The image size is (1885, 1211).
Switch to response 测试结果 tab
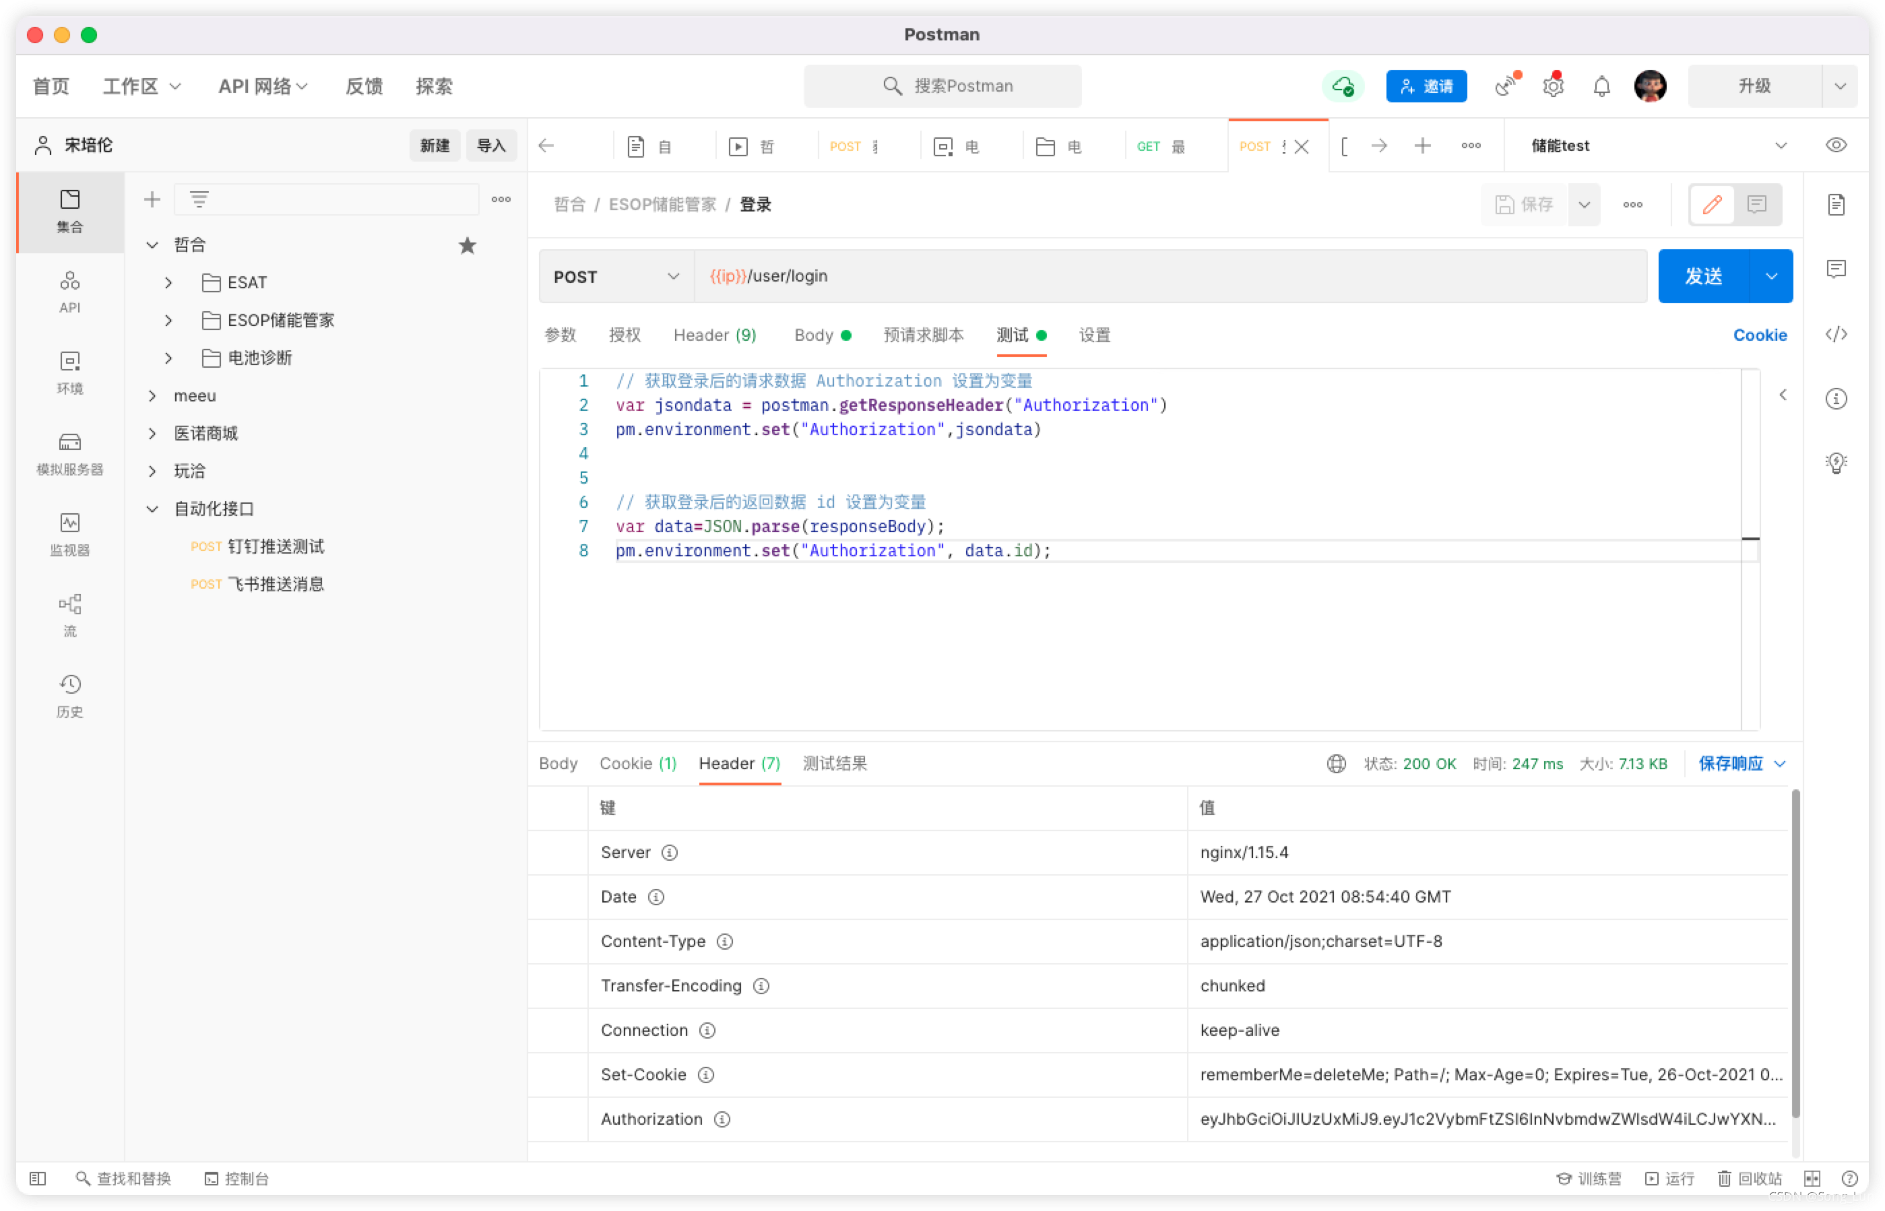834,763
